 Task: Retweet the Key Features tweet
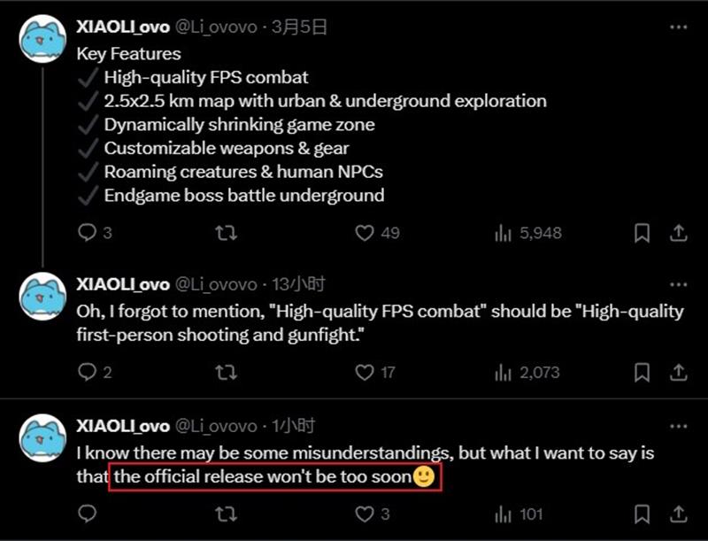(x=226, y=233)
